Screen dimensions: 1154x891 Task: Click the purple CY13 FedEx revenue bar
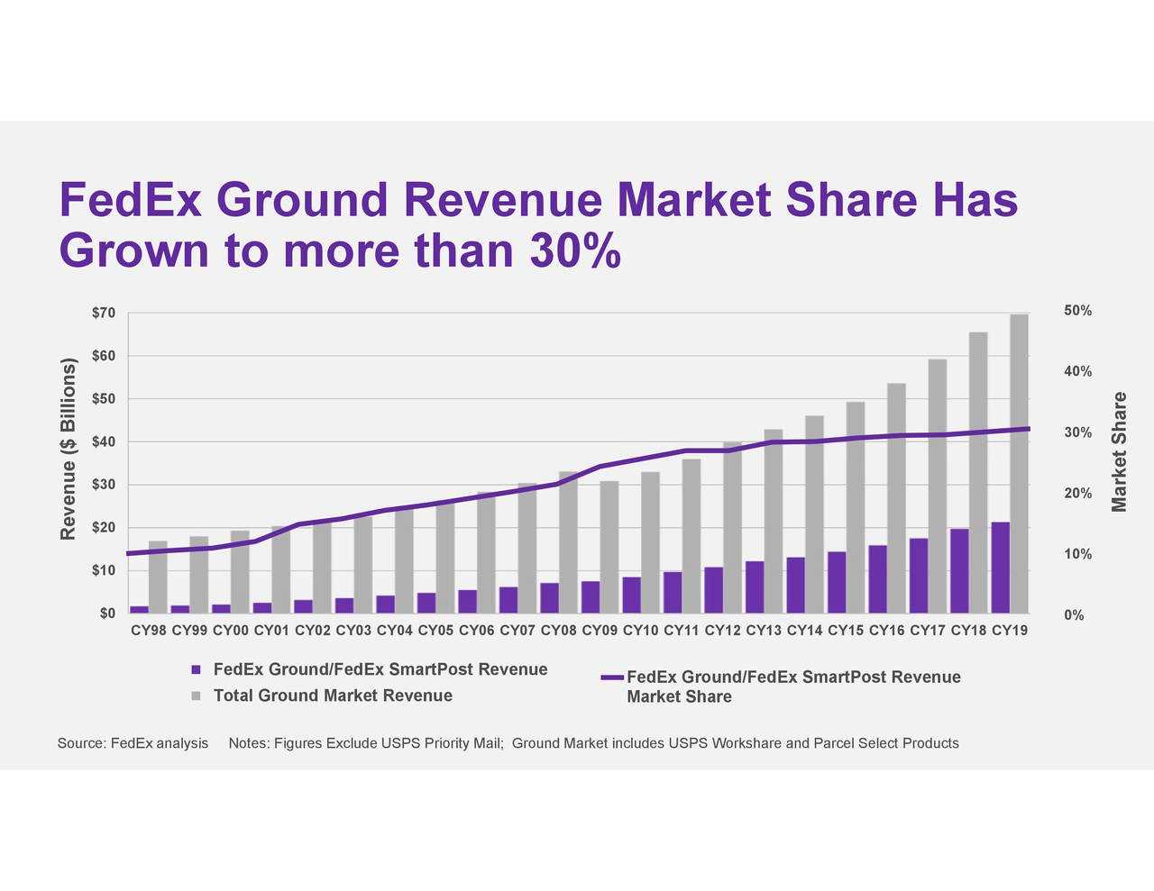coord(755,586)
